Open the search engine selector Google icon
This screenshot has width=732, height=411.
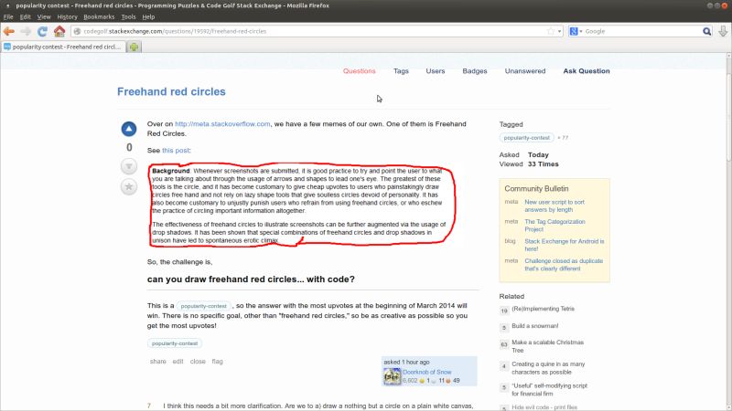[x=576, y=31]
